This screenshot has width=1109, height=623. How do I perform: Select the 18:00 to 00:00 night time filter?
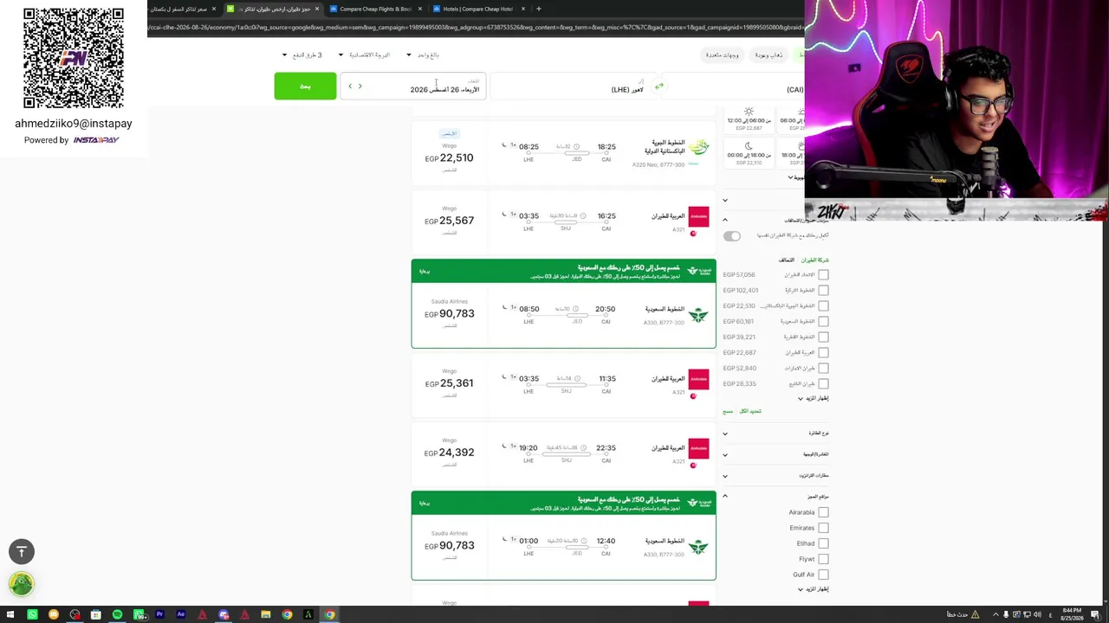point(749,152)
